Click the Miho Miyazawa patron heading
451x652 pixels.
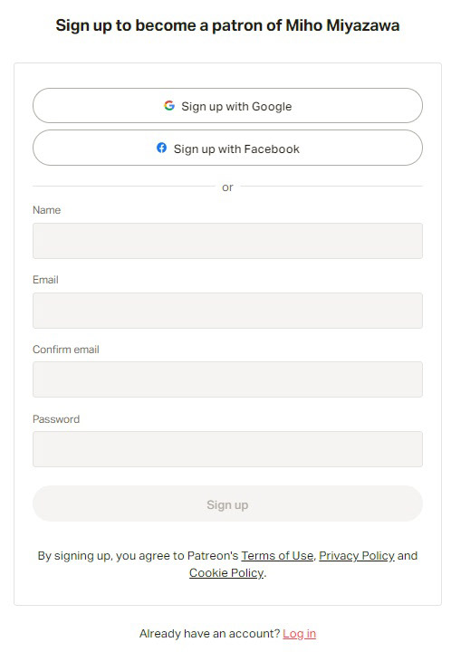(228, 25)
